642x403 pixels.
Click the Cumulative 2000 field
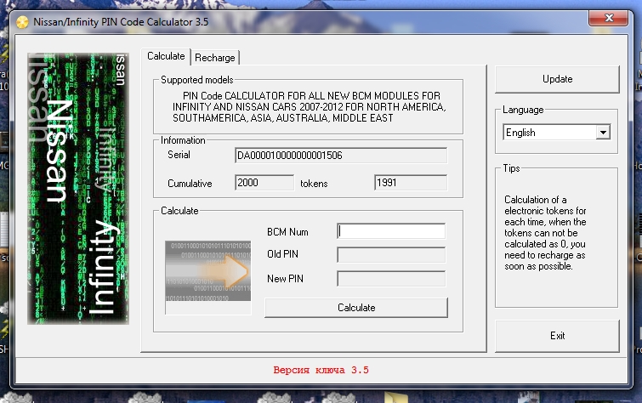pyautogui.click(x=264, y=183)
